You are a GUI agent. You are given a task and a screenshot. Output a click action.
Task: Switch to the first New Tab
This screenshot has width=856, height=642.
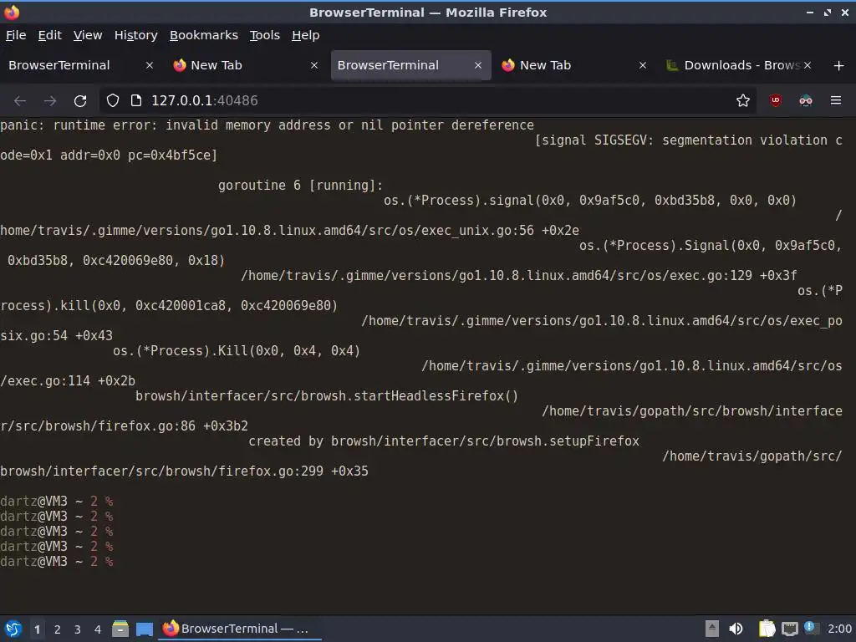[236, 65]
